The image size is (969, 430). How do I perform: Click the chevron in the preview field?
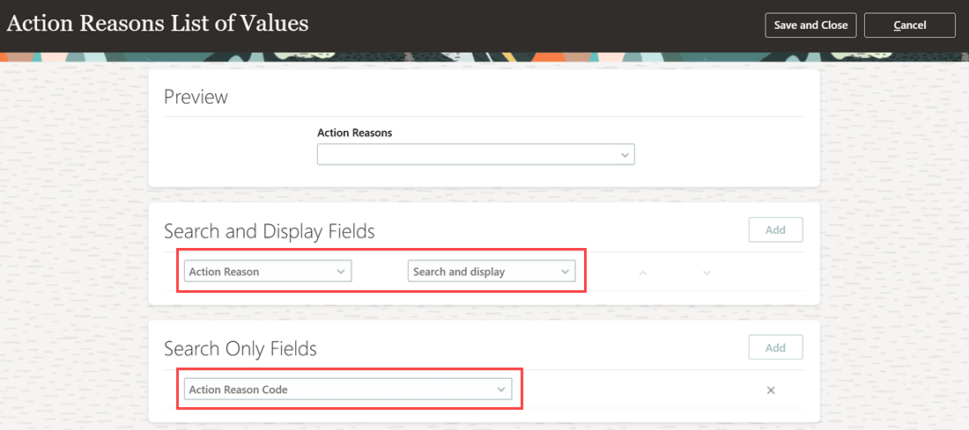point(625,155)
